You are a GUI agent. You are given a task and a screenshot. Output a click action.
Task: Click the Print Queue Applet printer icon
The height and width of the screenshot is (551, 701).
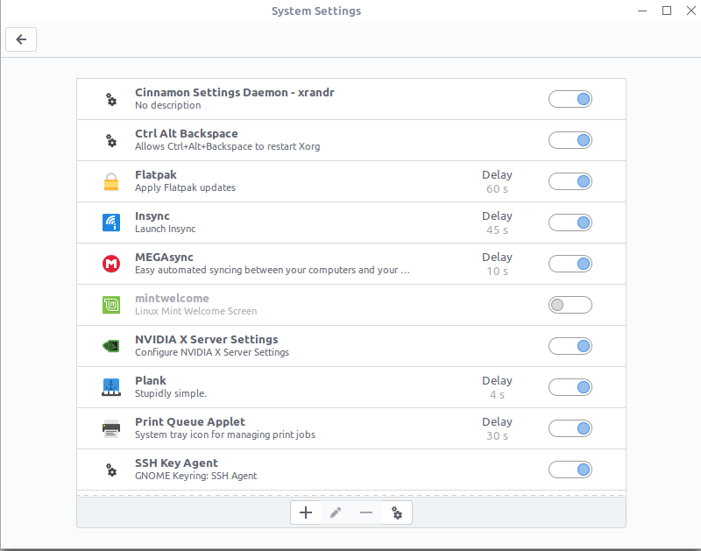click(x=111, y=428)
